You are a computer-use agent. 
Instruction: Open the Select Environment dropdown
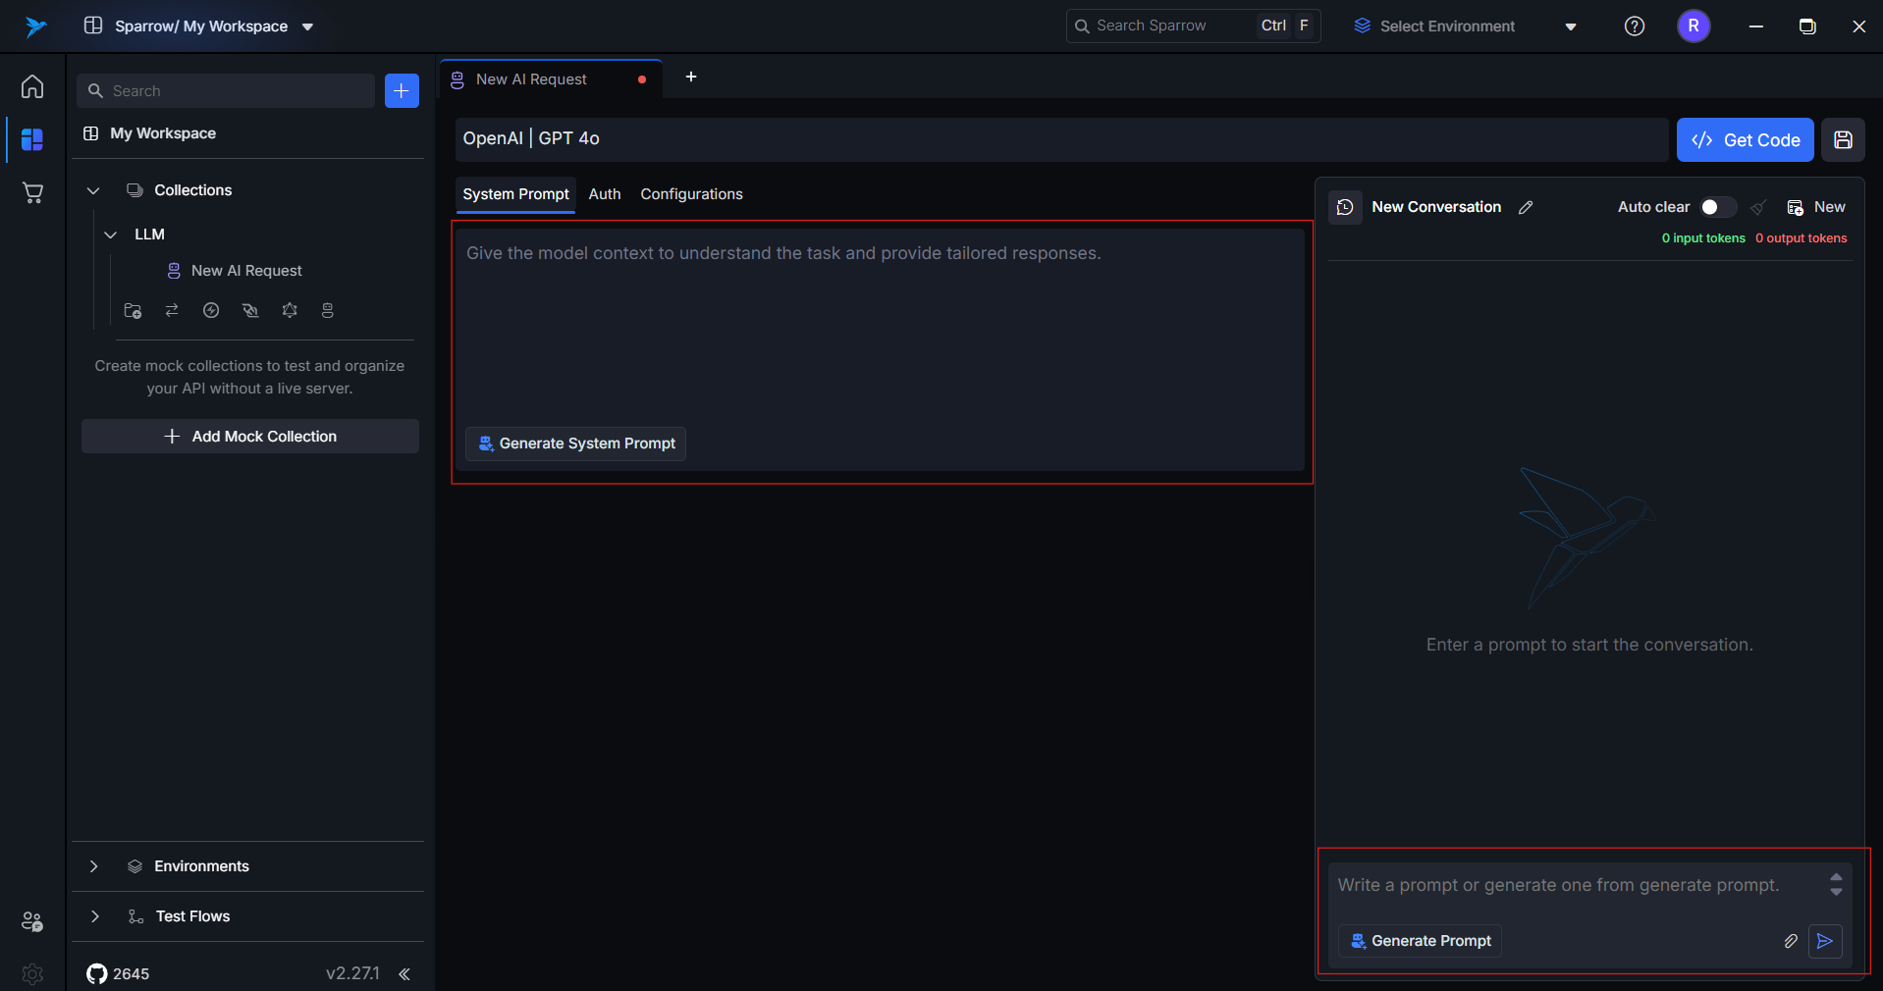pos(1466,26)
